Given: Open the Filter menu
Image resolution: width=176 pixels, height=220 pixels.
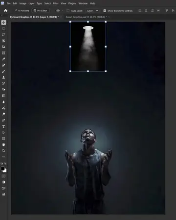Looking at the screenshot, I should tap(56, 3).
